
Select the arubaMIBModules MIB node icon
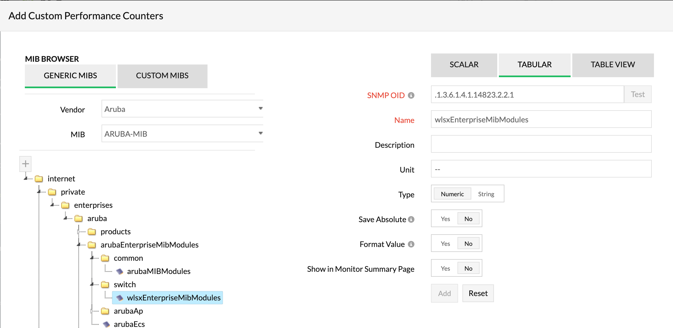[120, 271]
